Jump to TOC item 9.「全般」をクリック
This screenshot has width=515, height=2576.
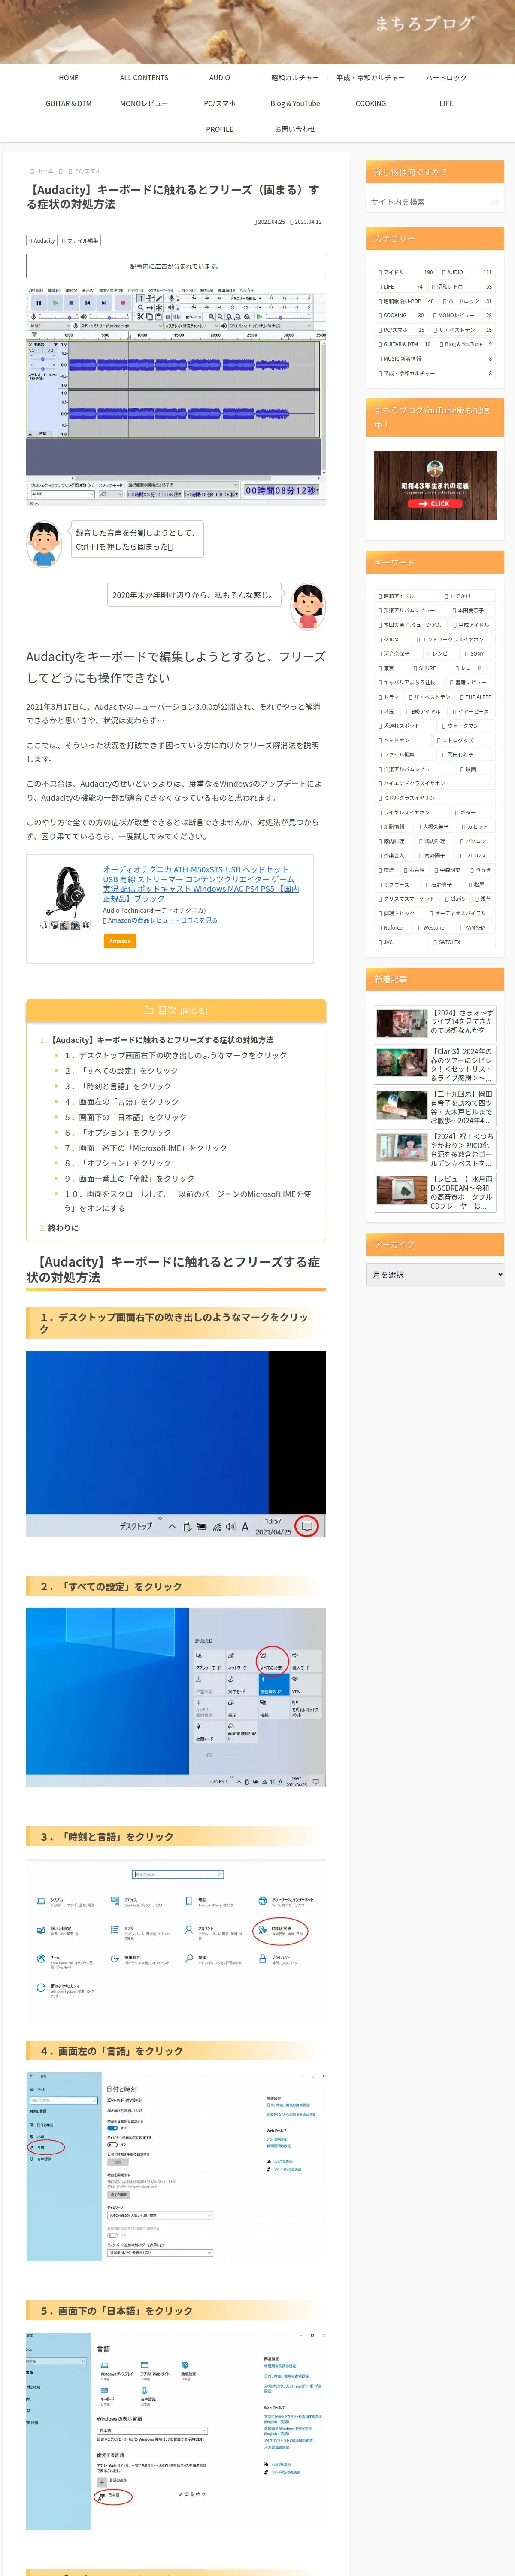pos(130,1179)
